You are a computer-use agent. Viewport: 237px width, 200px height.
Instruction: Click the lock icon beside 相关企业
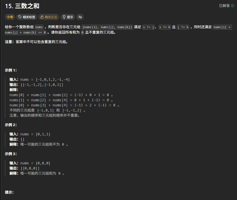click(42, 17)
